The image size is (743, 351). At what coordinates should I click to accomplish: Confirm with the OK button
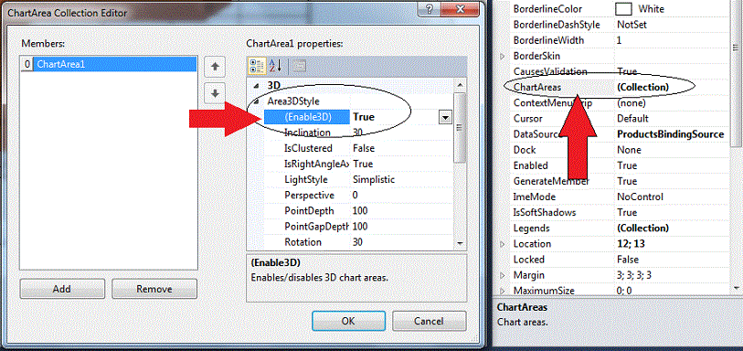click(x=348, y=321)
